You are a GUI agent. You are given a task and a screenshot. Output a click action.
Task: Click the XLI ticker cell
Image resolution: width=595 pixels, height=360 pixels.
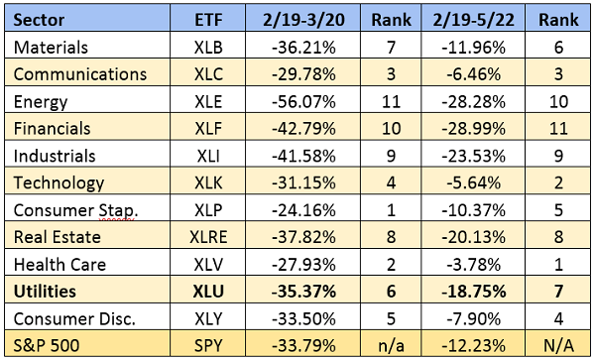[x=207, y=154]
